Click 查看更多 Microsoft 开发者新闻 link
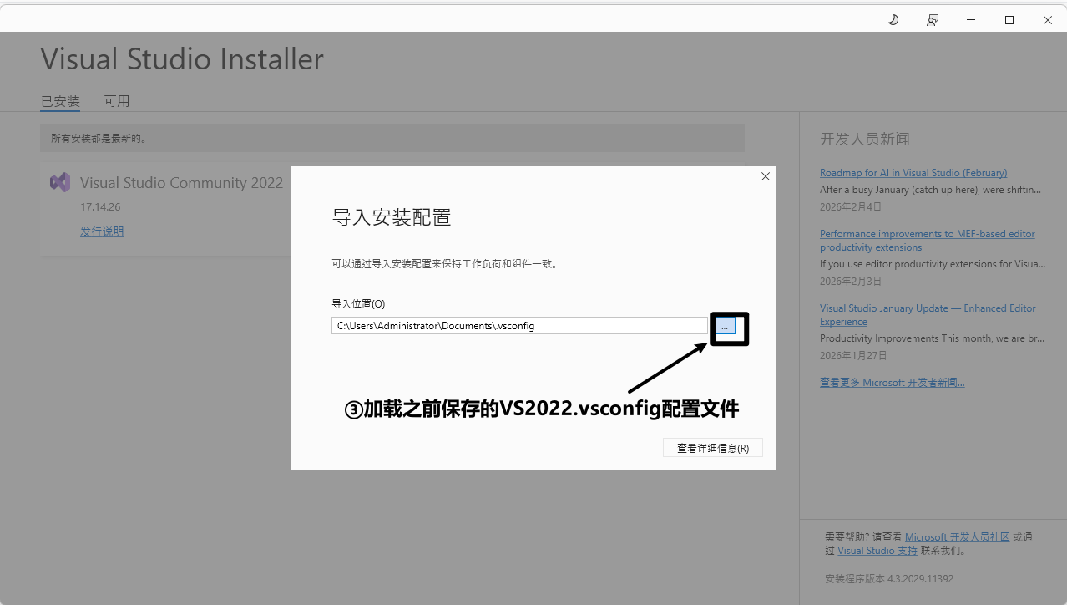1067x605 pixels. (x=892, y=383)
